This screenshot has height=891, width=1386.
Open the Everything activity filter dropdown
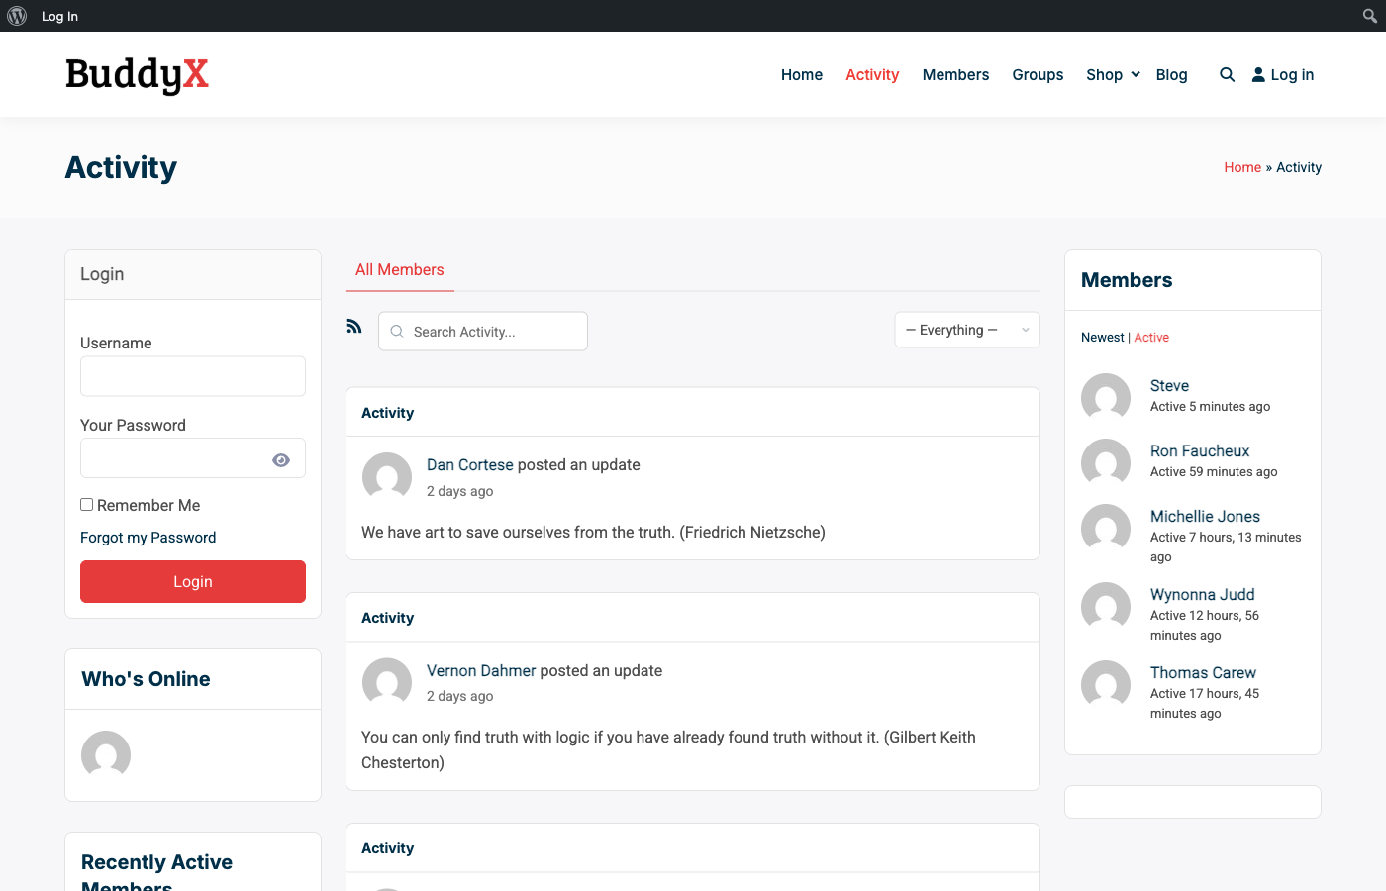click(x=967, y=329)
